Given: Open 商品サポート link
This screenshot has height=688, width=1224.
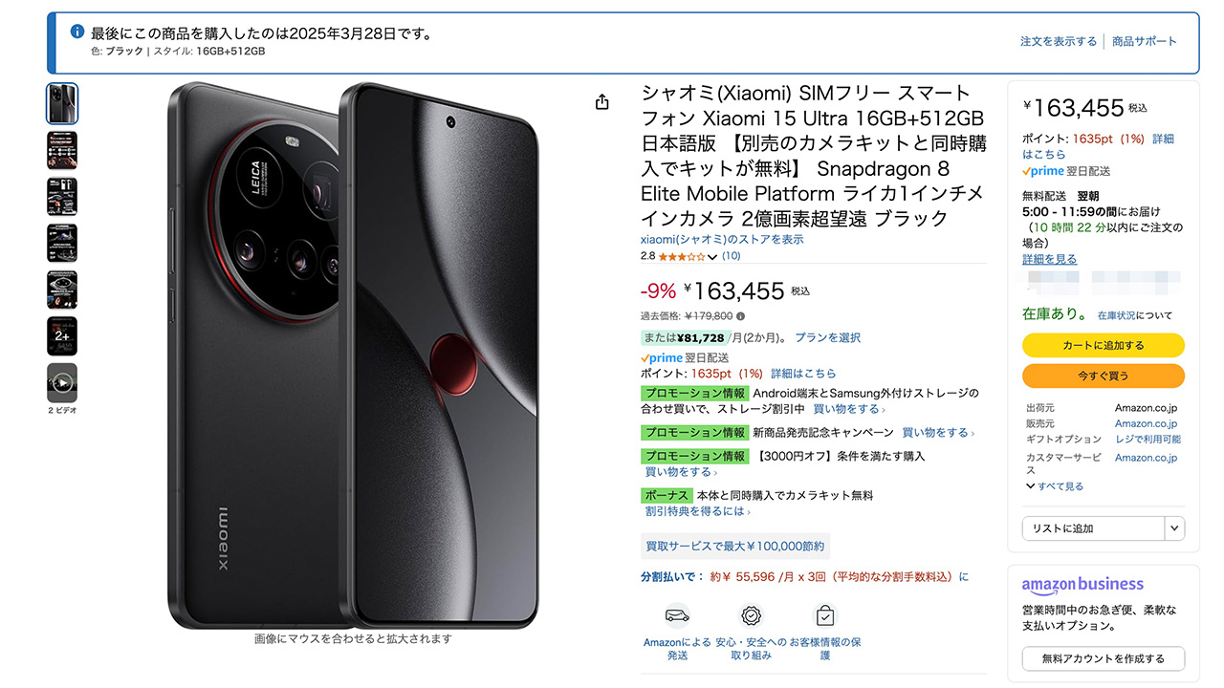Looking at the screenshot, I should coord(1145,42).
